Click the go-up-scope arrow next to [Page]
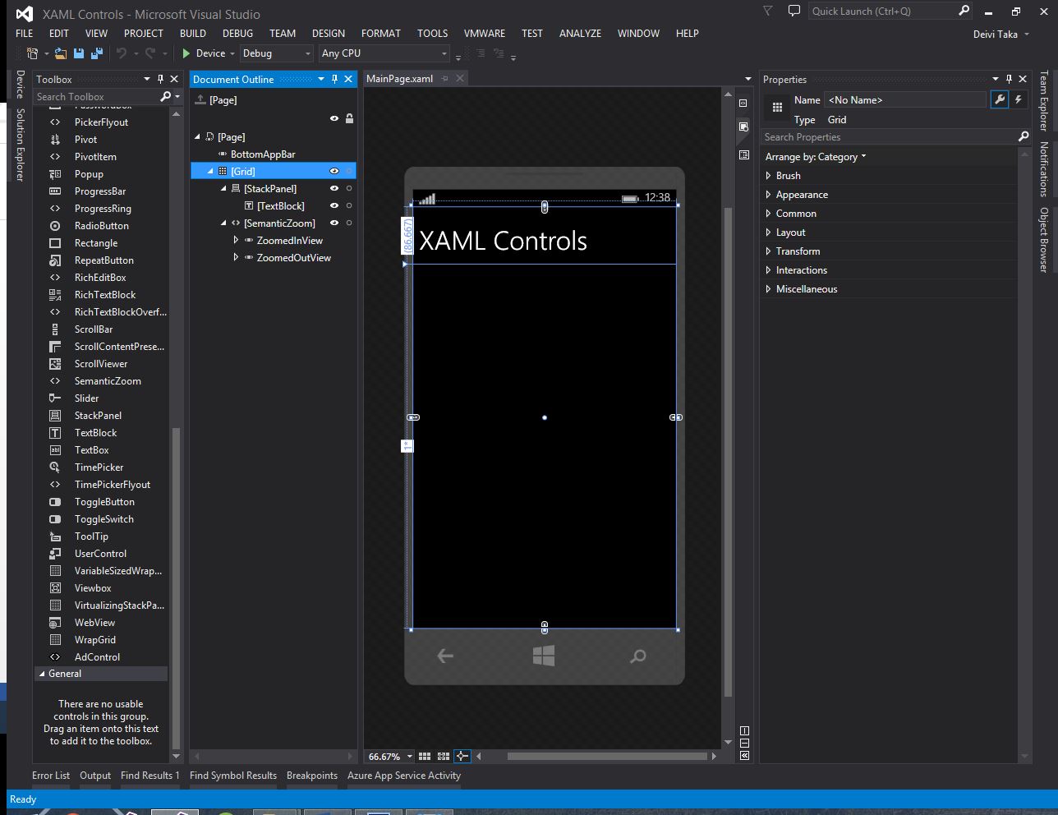This screenshot has height=815, width=1058. pyautogui.click(x=200, y=99)
